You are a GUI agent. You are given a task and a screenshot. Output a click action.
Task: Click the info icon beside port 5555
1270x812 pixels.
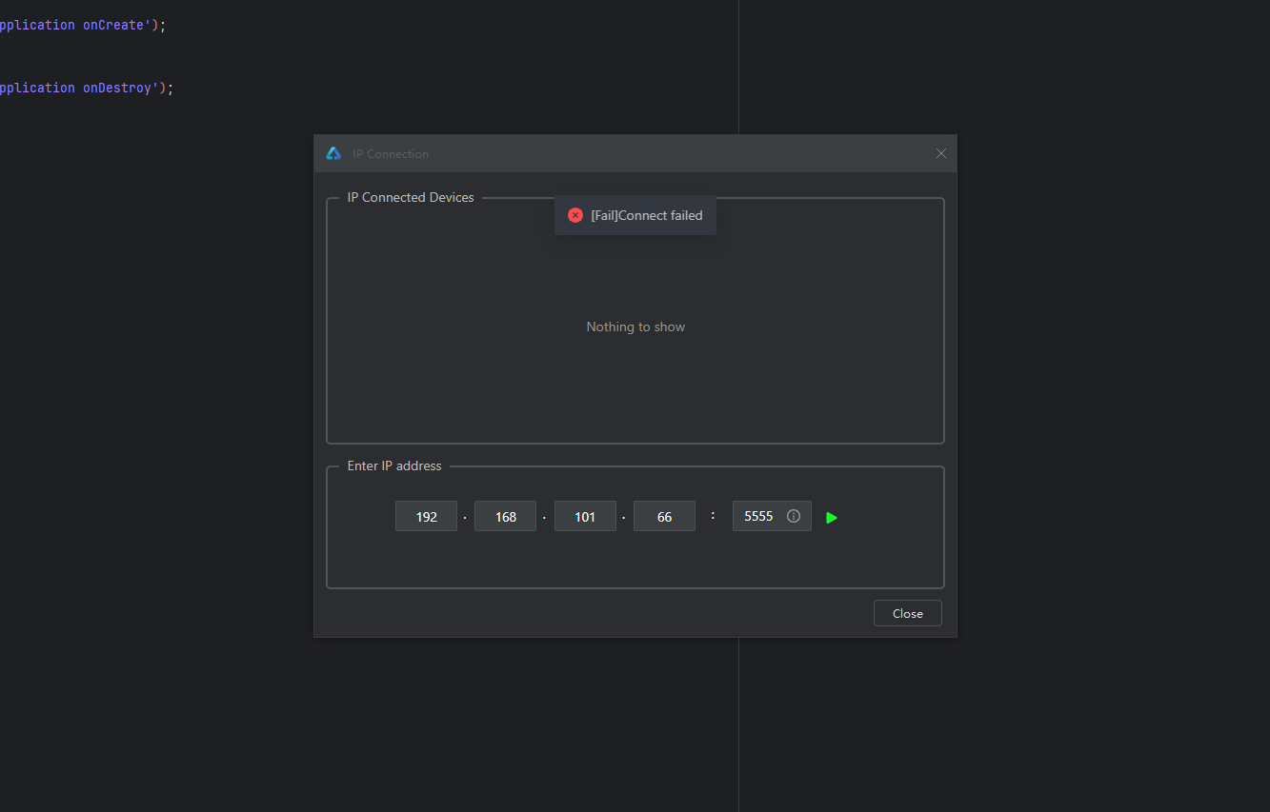(794, 516)
